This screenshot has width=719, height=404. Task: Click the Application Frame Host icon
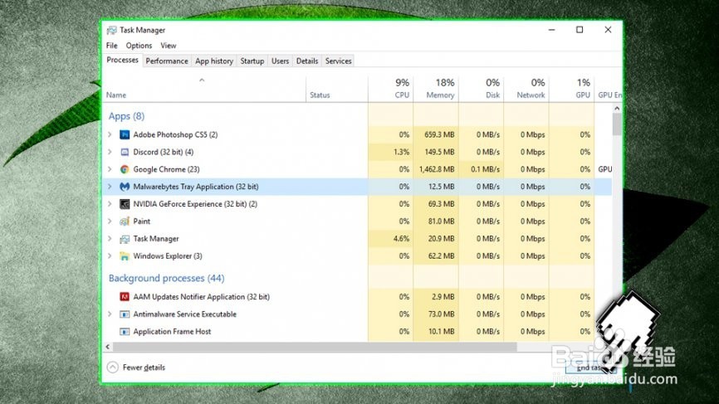[x=125, y=332]
